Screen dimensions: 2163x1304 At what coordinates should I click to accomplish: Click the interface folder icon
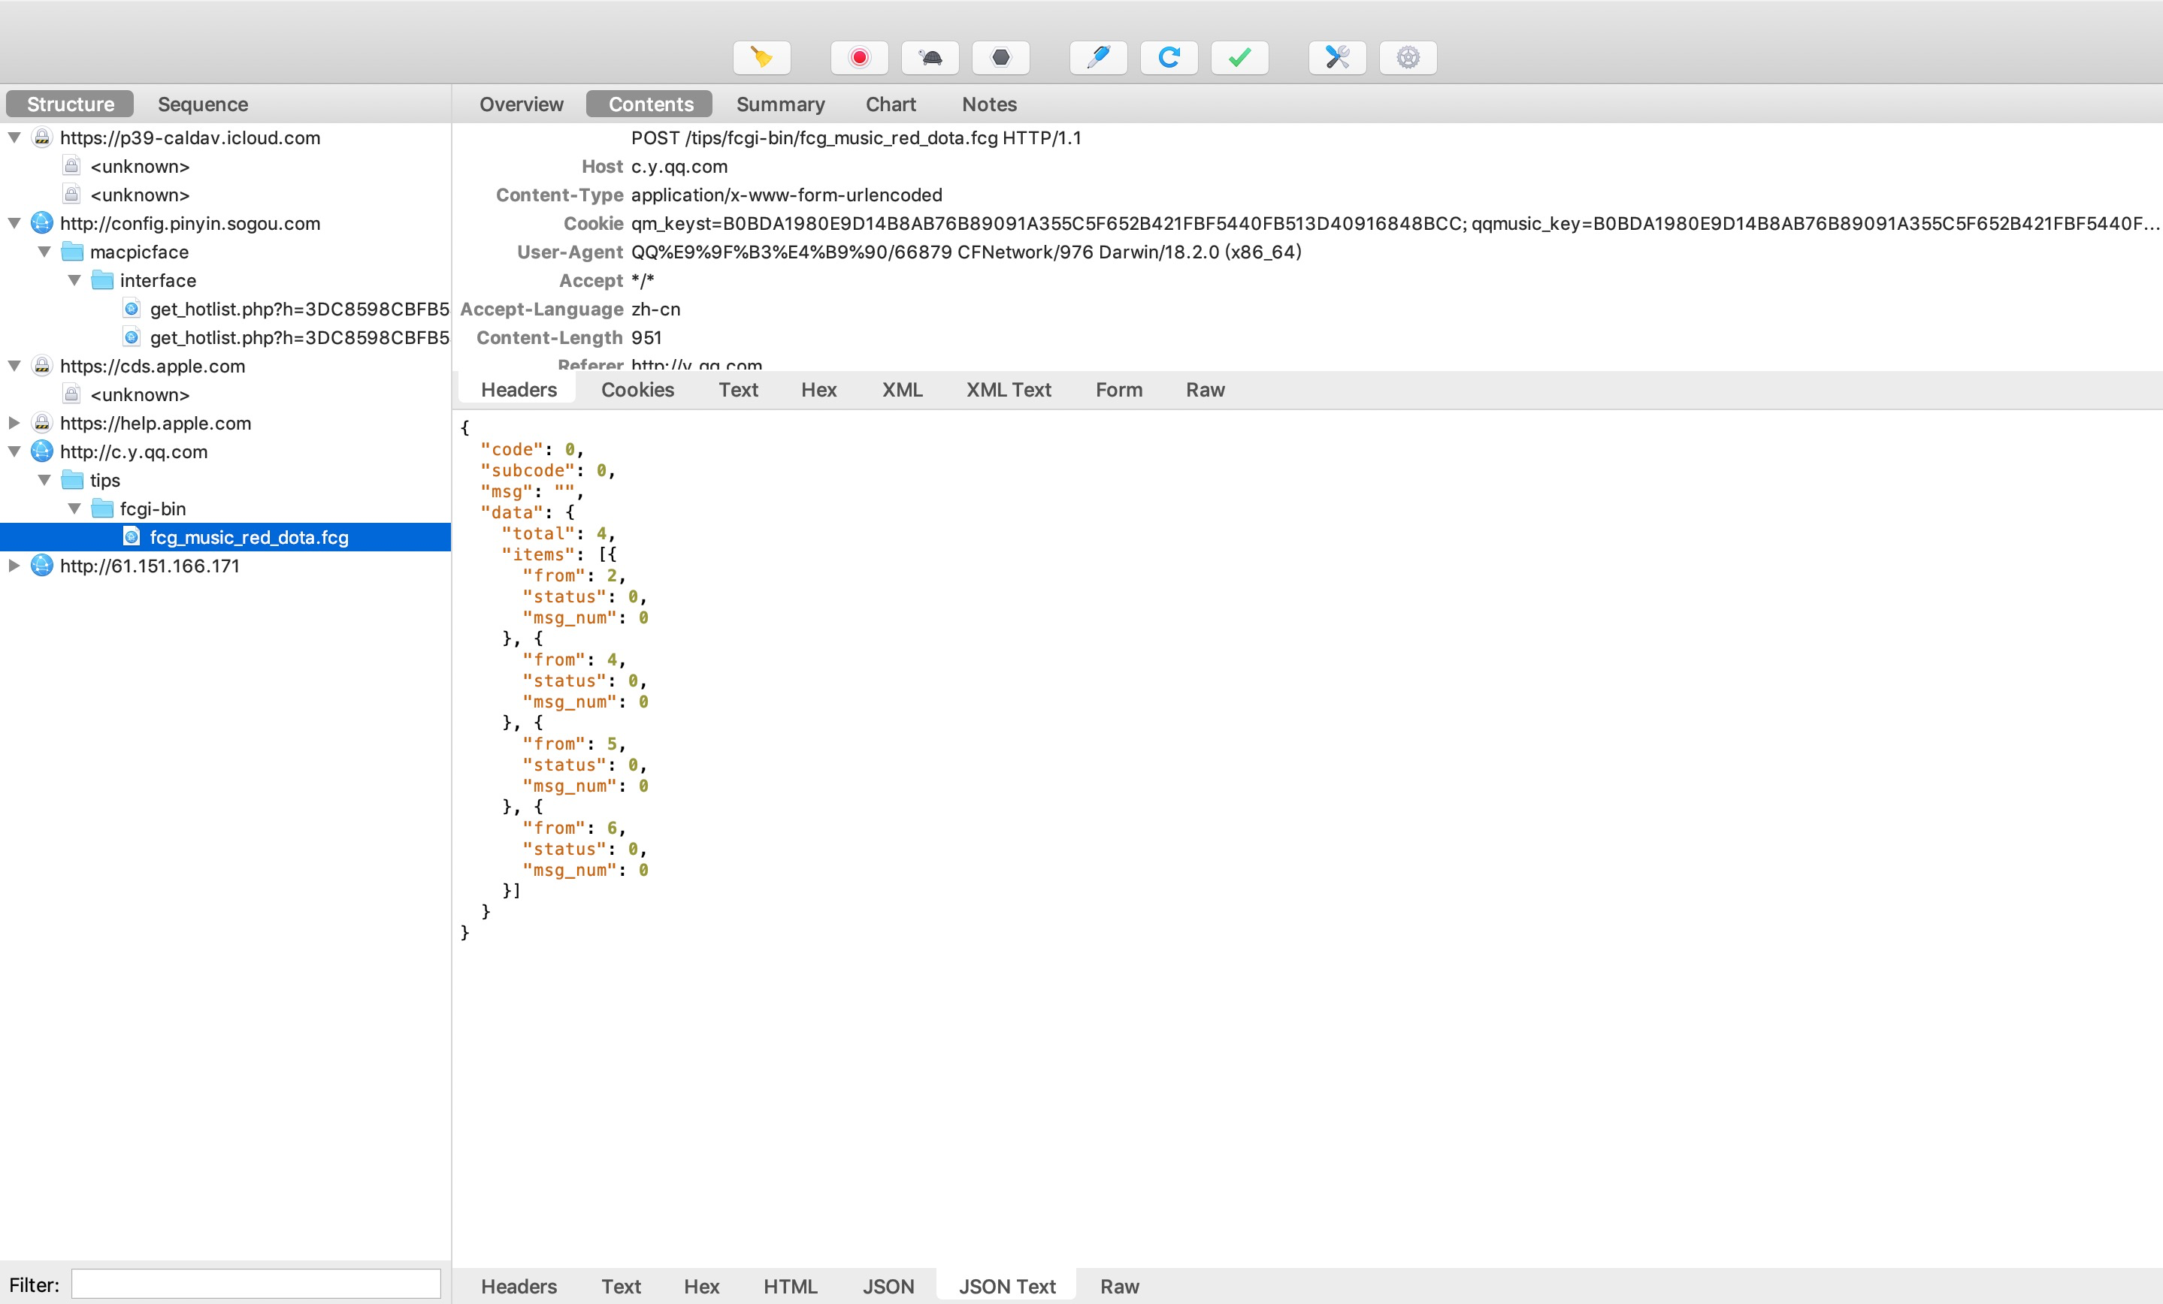(x=103, y=281)
